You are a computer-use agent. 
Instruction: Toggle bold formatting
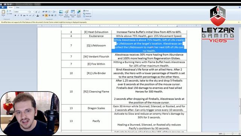point(15,15)
